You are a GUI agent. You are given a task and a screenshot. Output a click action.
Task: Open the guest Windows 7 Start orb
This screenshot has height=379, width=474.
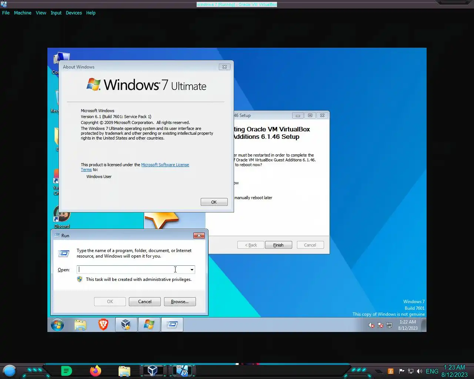(57, 325)
